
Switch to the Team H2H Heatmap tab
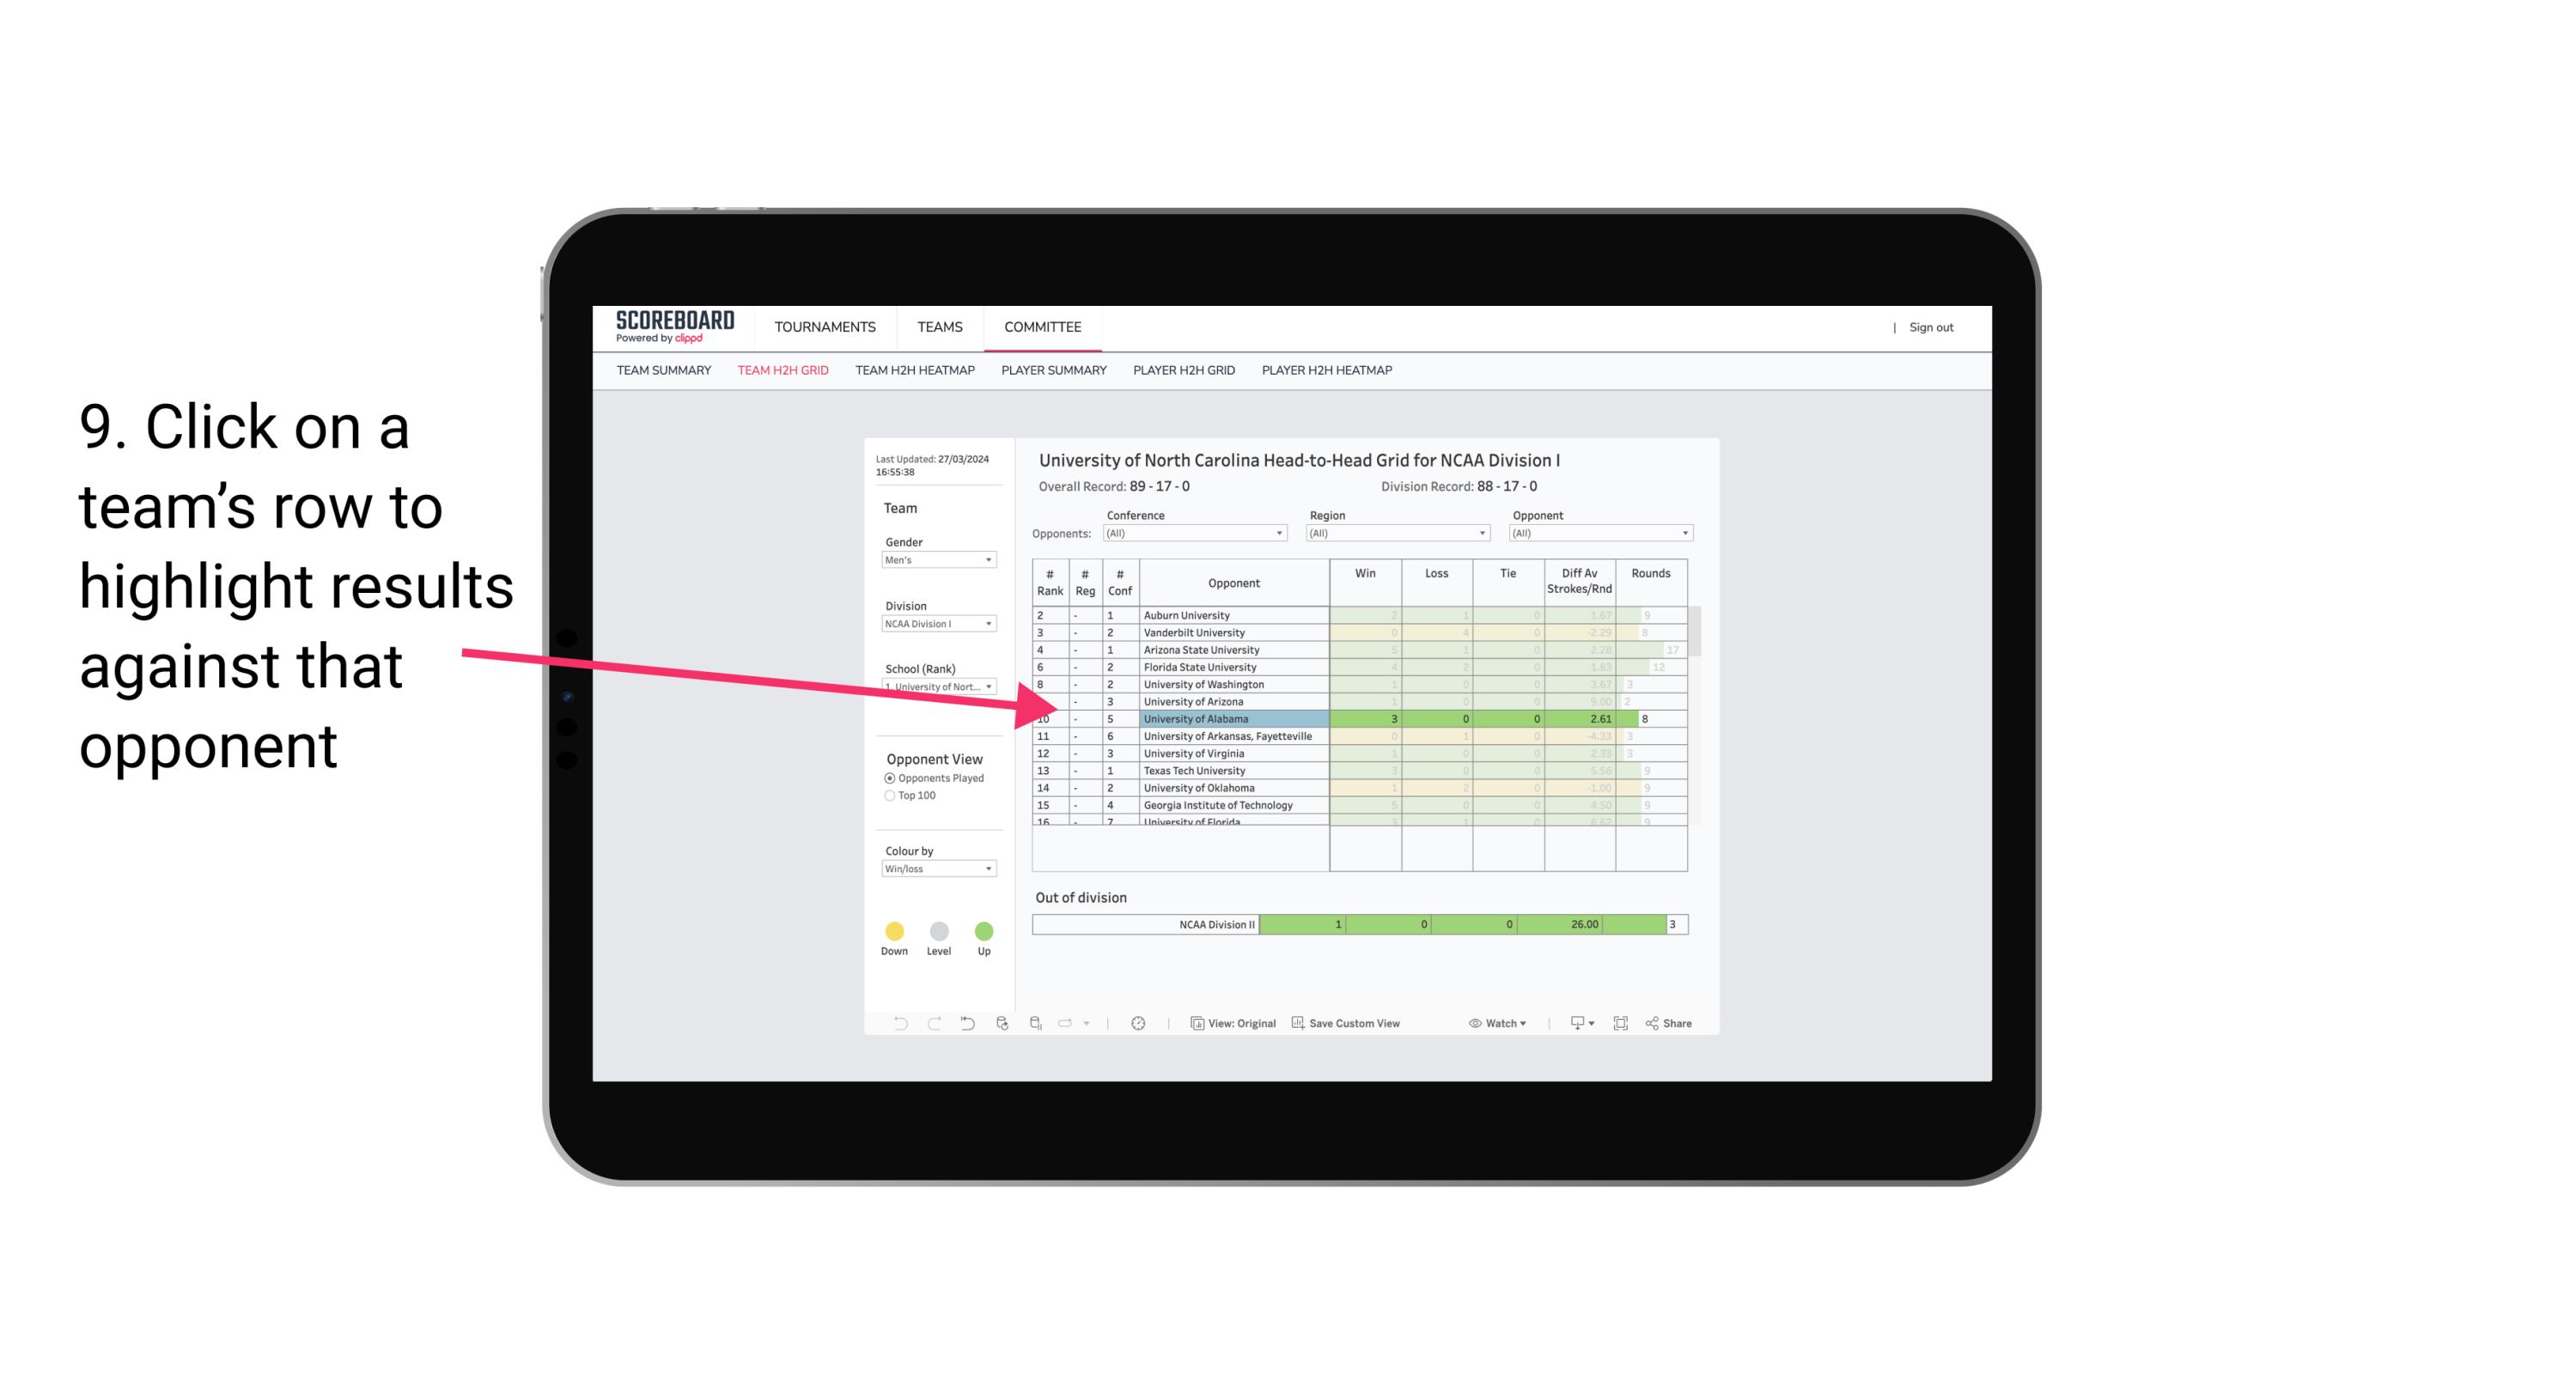pyautogui.click(x=915, y=370)
